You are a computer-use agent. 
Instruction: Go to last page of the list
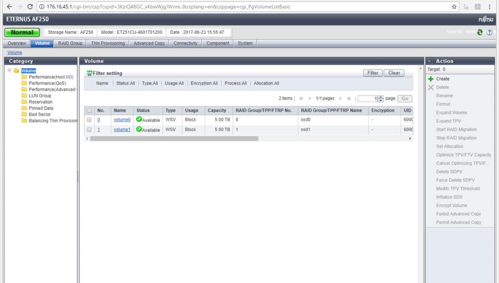pyautogui.click(x=349, y=99)
